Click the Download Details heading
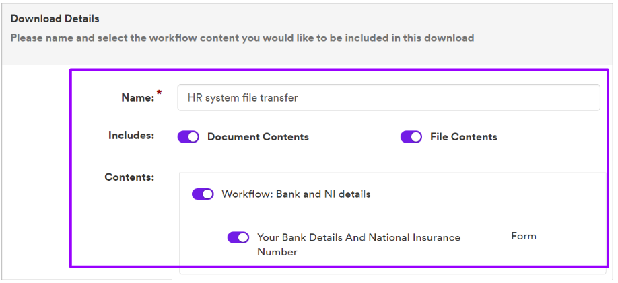 (55, 19)
